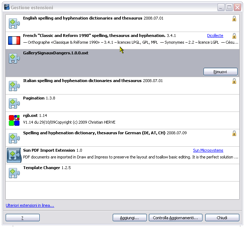Click lock icon on German dictionary row
Image resolution: width=245 pixels, height=227 pixels.
[x=234, y=133]
